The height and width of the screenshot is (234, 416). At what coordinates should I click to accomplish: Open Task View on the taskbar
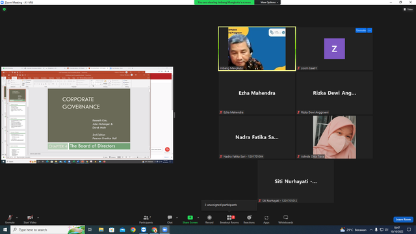point(90,229)
